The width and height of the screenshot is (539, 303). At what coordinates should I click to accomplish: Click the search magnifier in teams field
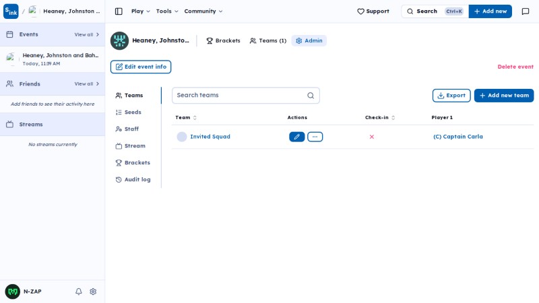(x=311, y=96)
